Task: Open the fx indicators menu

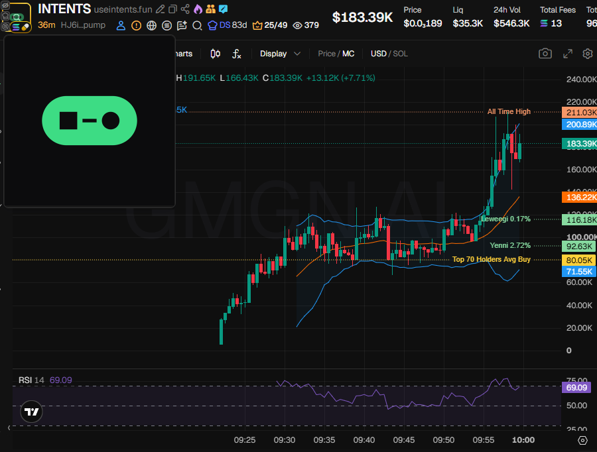Action: tap(236, 54)
